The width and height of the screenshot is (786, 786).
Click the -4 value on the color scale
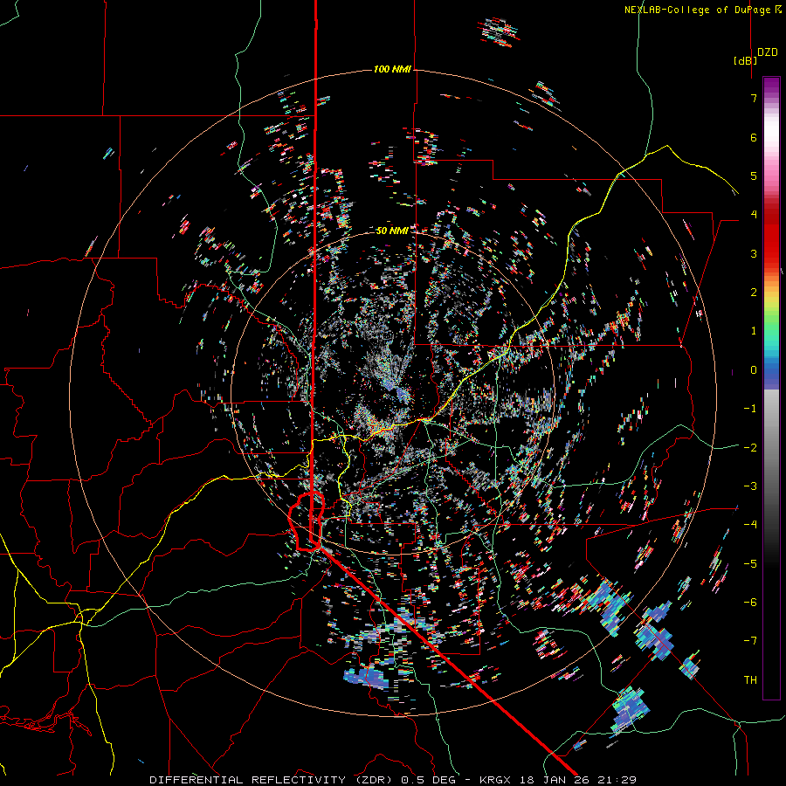tap(750, 525)
